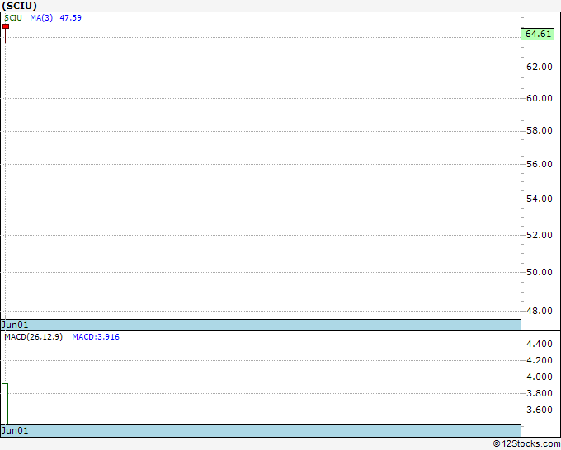Click the MACD(26,12,9) indicator label

coord(33,337)
